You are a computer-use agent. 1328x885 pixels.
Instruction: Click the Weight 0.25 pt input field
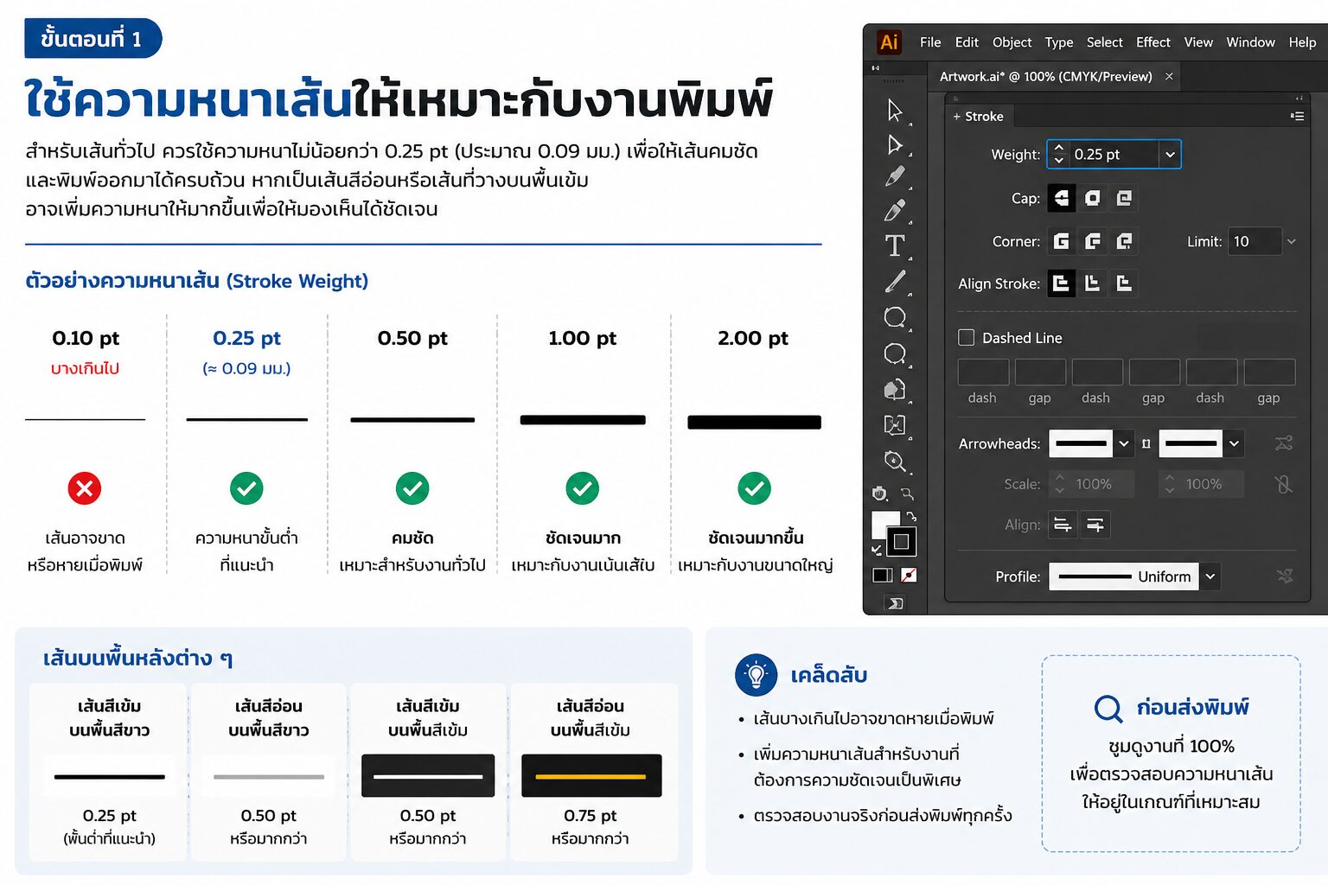[1114, 154]
